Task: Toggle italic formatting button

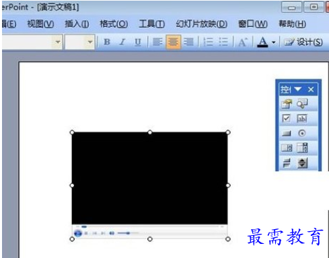Action: (122, 42)
